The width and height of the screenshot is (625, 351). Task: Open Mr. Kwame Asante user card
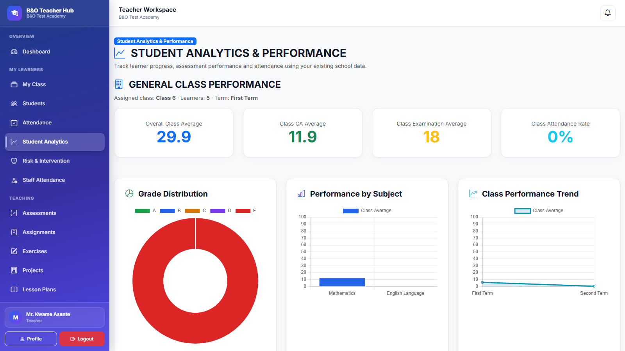[55, 317]
